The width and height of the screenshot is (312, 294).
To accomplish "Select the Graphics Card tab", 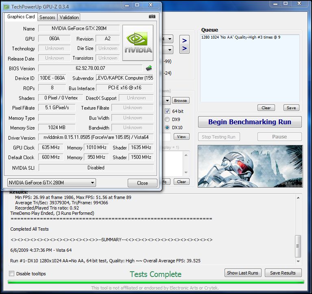I will click(21, 17).
